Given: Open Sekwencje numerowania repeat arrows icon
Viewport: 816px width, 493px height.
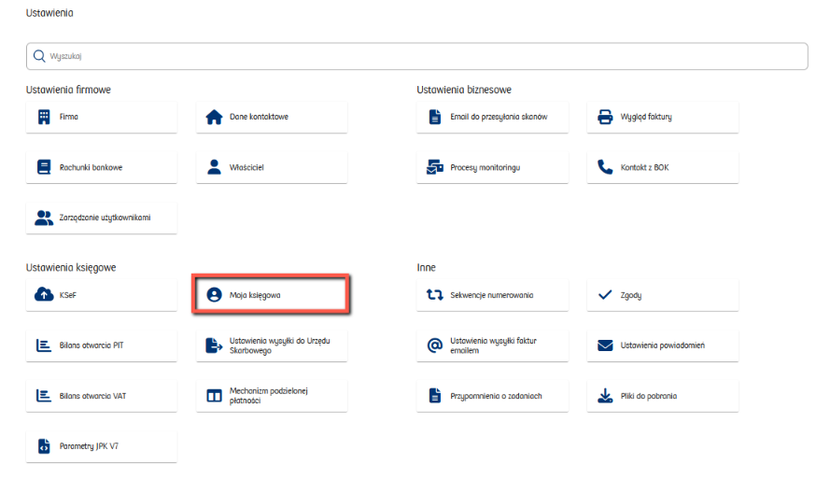Looking at the screenshot, I should [x=435, y=295].
